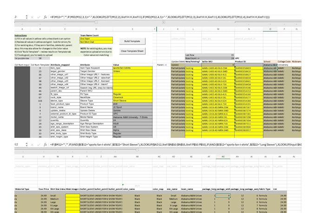Collapse the column group with the minus above column D
Screen dimensions: 316x213
[96, 22]
